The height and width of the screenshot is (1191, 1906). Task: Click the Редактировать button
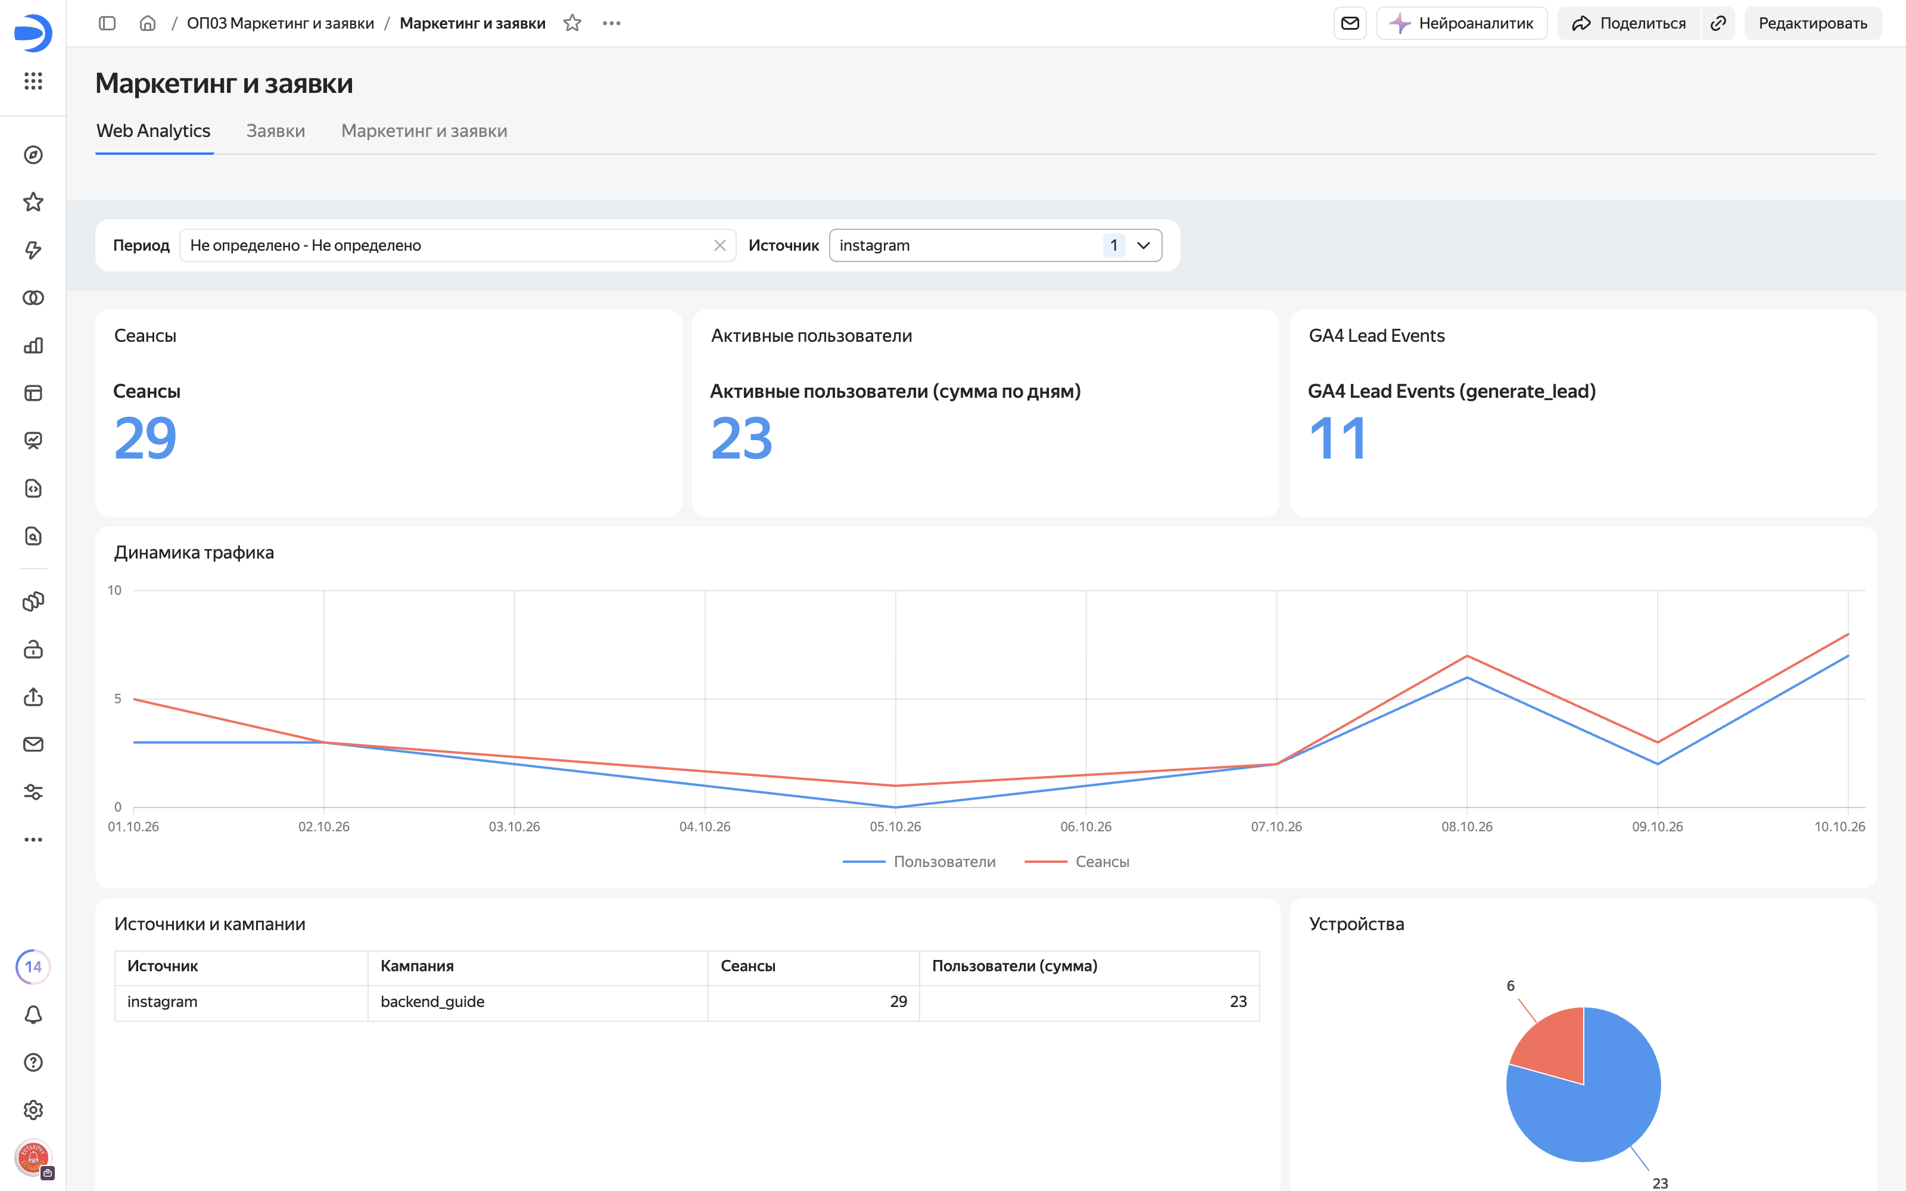pyautogui.click(x=1813, y=24)
